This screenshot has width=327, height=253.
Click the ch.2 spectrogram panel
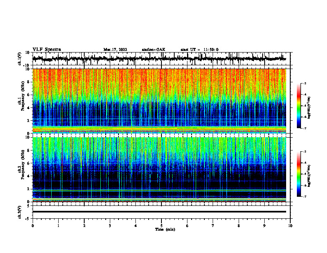click(159, 169)
